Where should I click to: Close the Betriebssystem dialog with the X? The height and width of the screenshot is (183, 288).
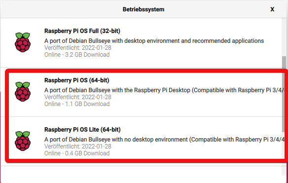[x=272, y=9]
